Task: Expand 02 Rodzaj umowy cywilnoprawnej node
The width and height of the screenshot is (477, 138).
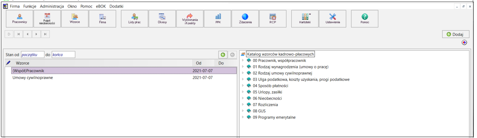Action: (x=243, y=73)
